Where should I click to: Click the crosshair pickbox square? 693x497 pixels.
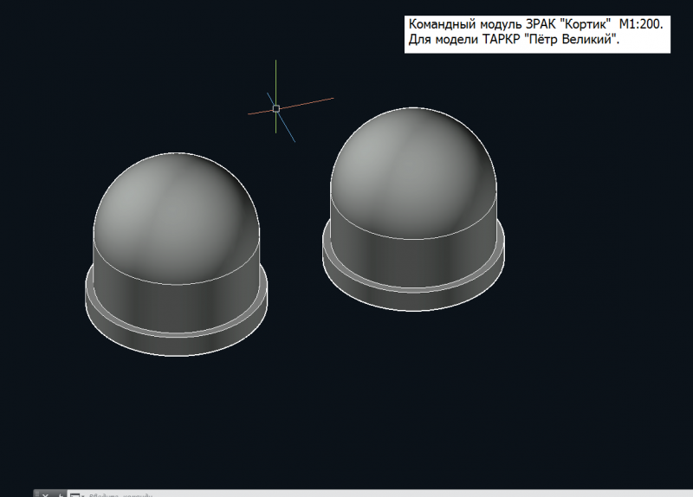click(276, 108)
